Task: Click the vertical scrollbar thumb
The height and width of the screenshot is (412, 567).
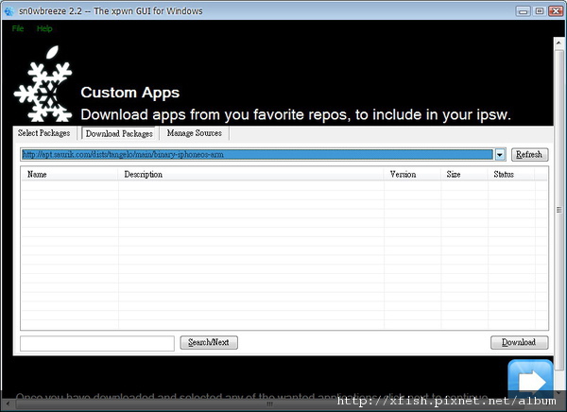Action: click(x=559, y=210)
